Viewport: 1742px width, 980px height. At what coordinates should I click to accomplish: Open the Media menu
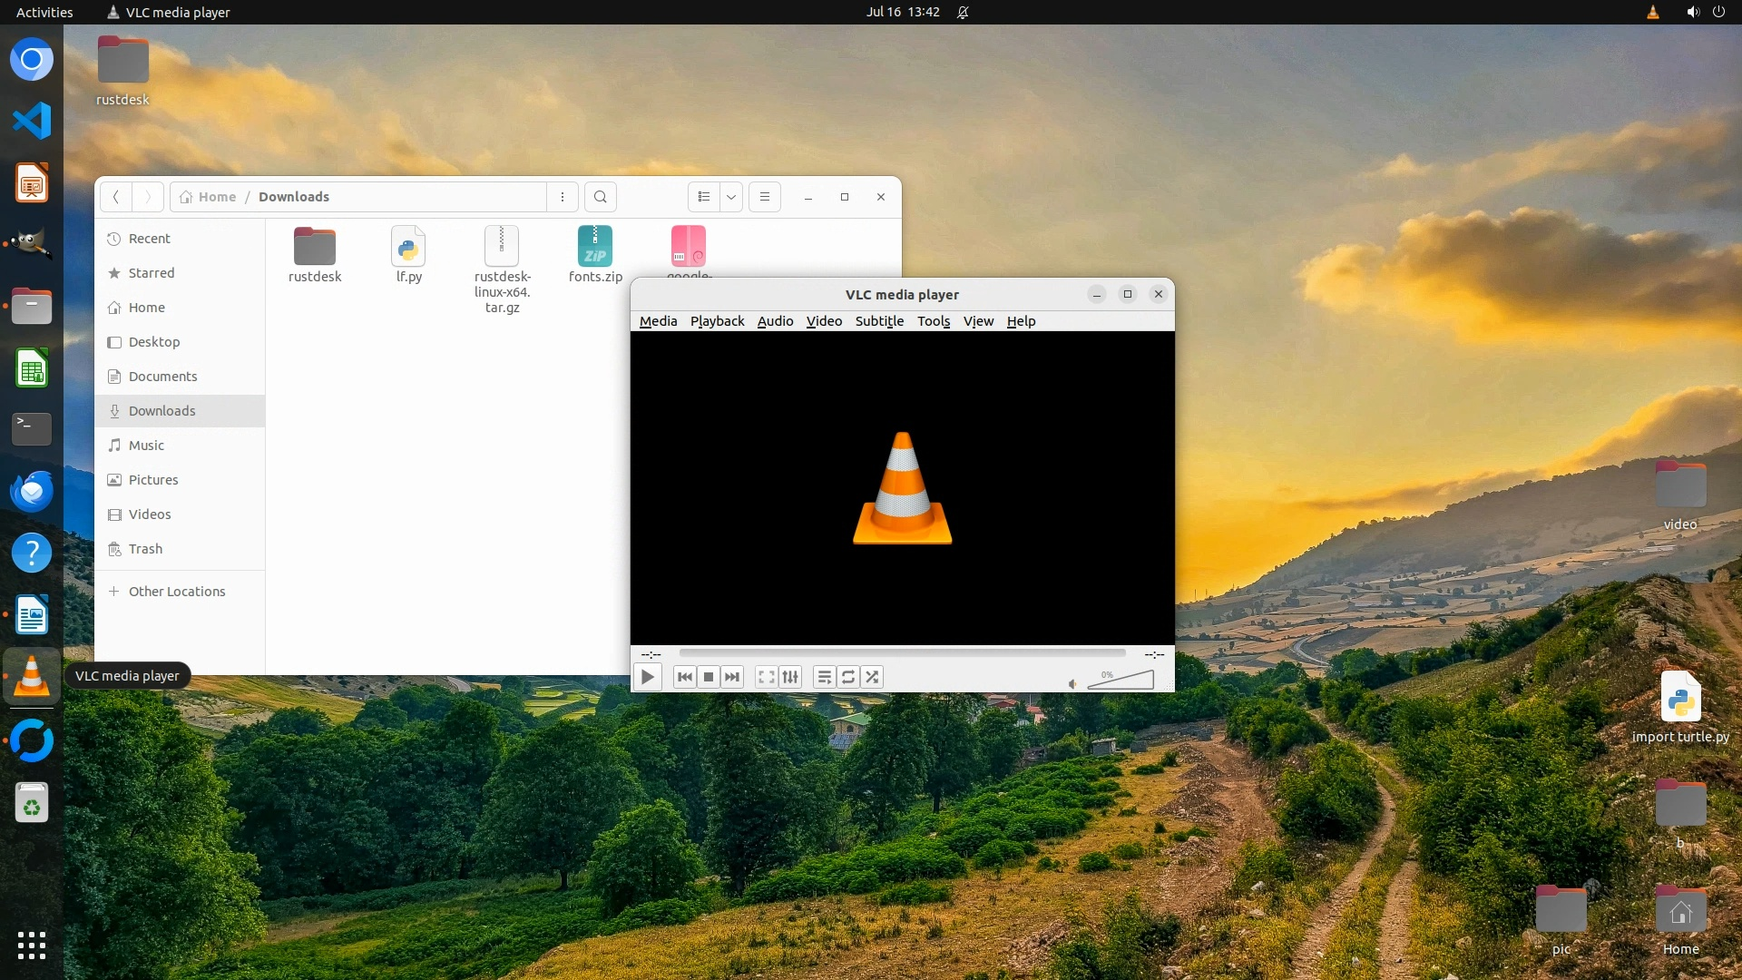[x=658, y=321]
